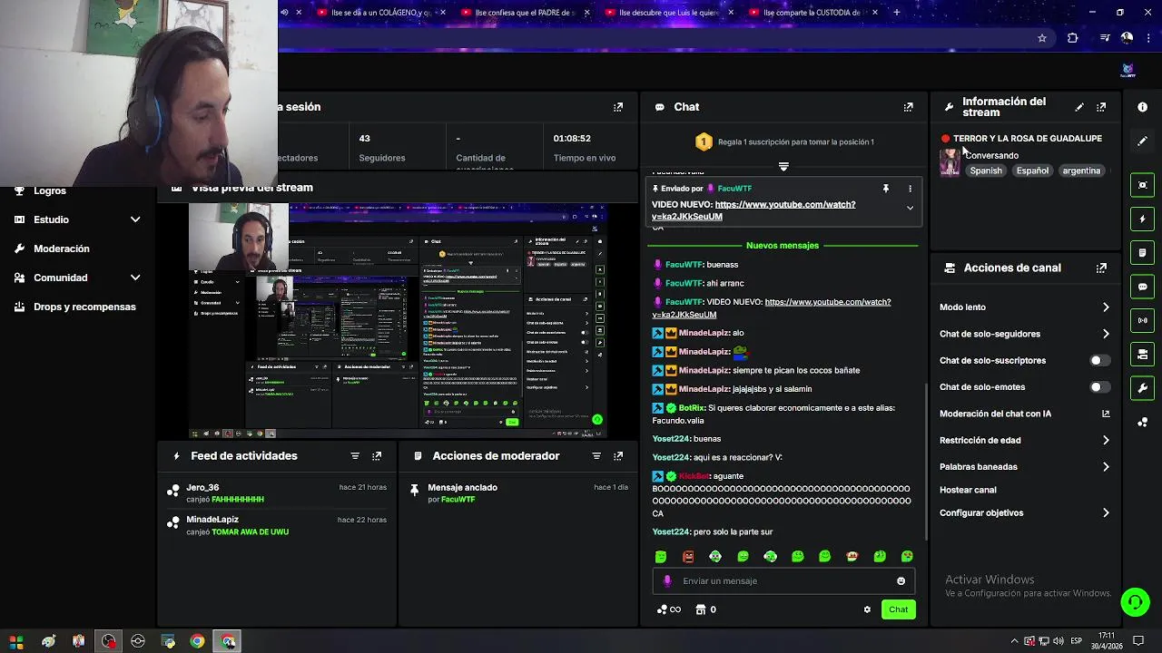Toggle the stream preview panel sidebar icon
1162x653 pixels.
click(1142, 185)
